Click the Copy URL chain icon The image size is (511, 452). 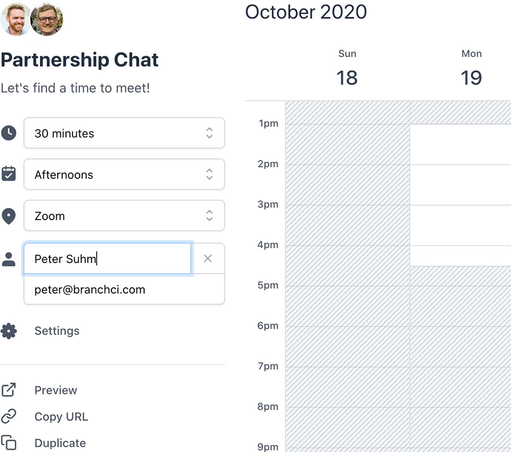[x=9, y=417]
